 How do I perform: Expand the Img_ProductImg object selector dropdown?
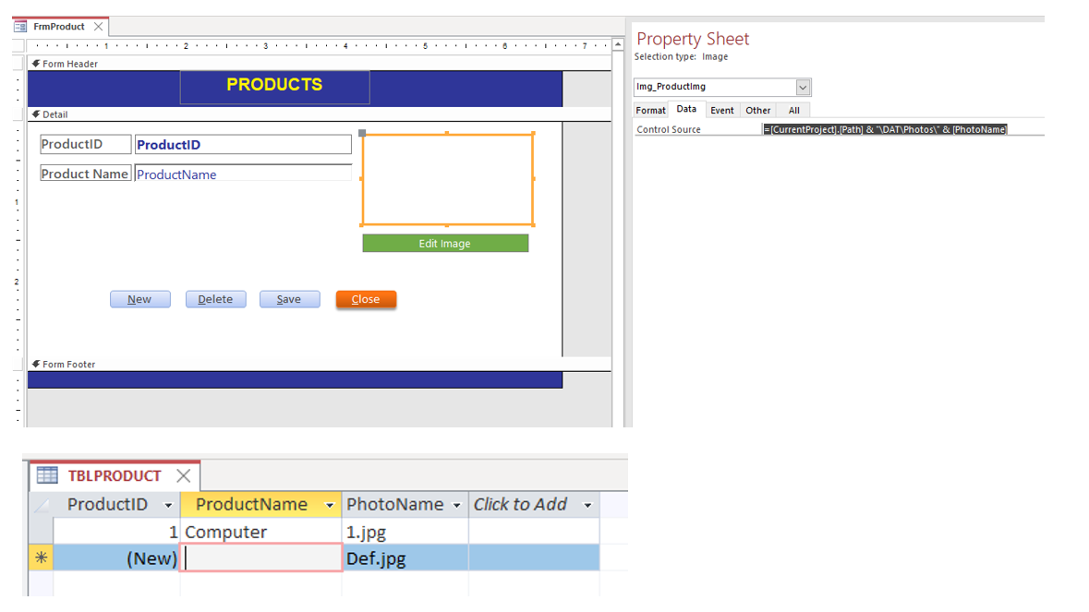click(x=803, y=88)
